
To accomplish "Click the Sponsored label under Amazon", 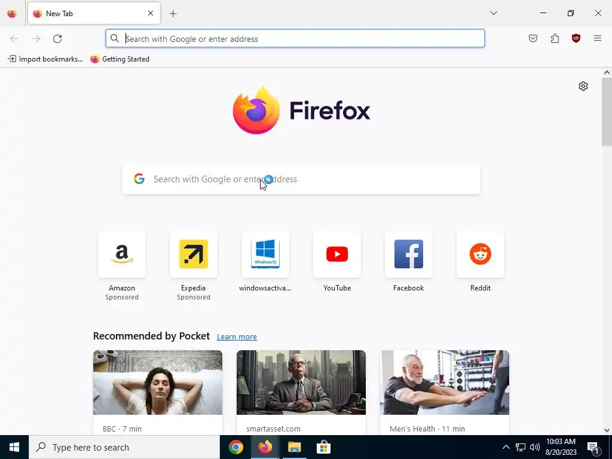I will 122,297.
